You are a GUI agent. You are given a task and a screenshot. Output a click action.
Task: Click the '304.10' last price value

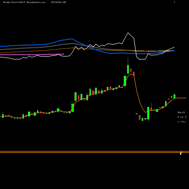tap(181, 112)
